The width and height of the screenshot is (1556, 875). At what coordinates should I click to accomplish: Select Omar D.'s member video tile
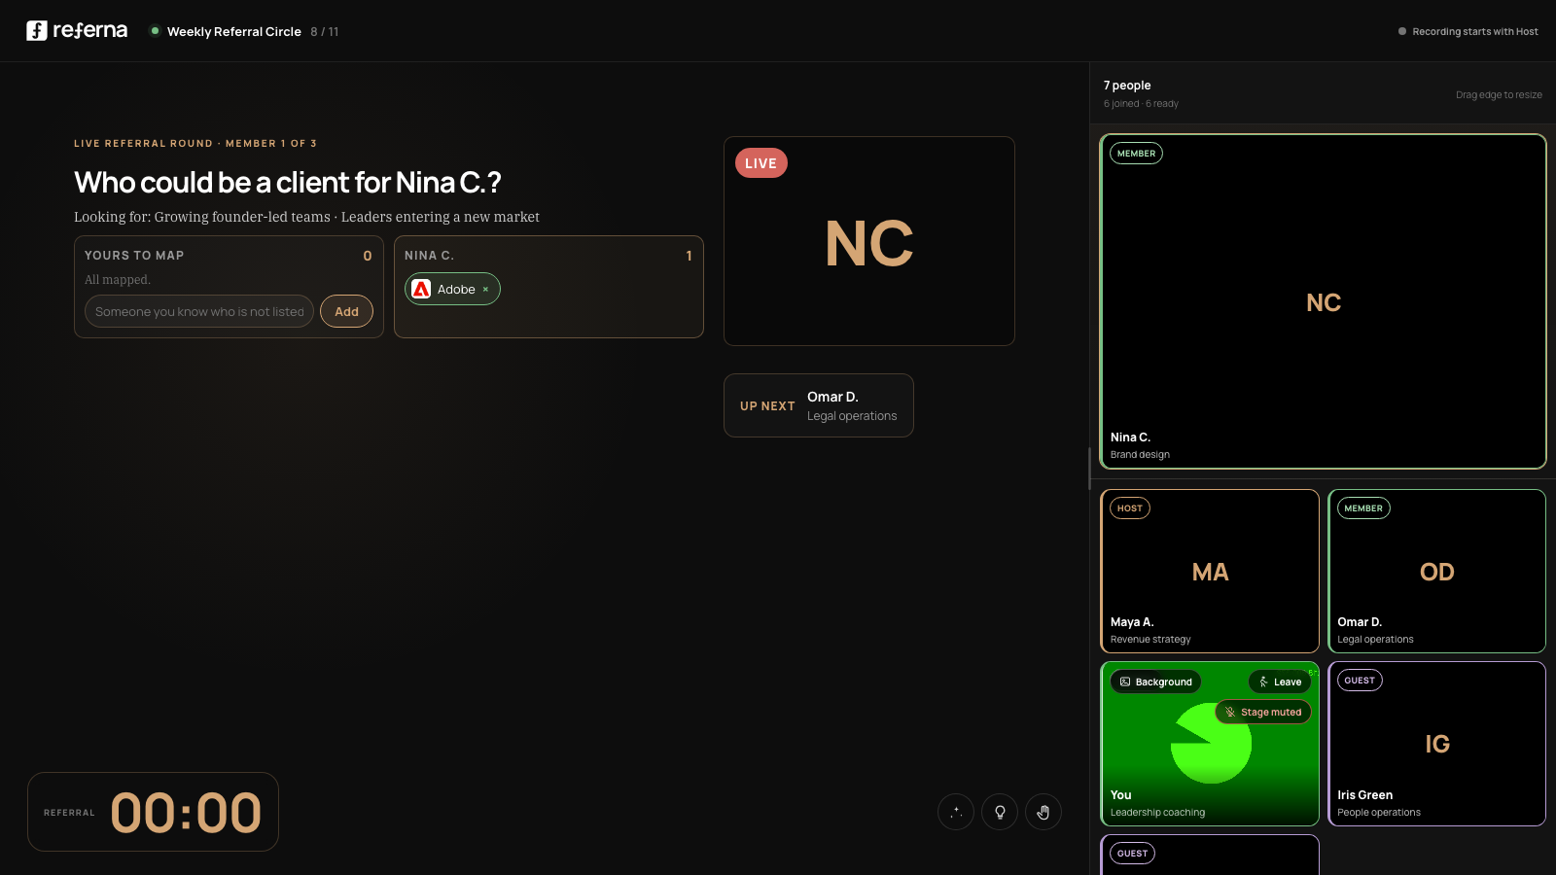tap(1436, 571)
